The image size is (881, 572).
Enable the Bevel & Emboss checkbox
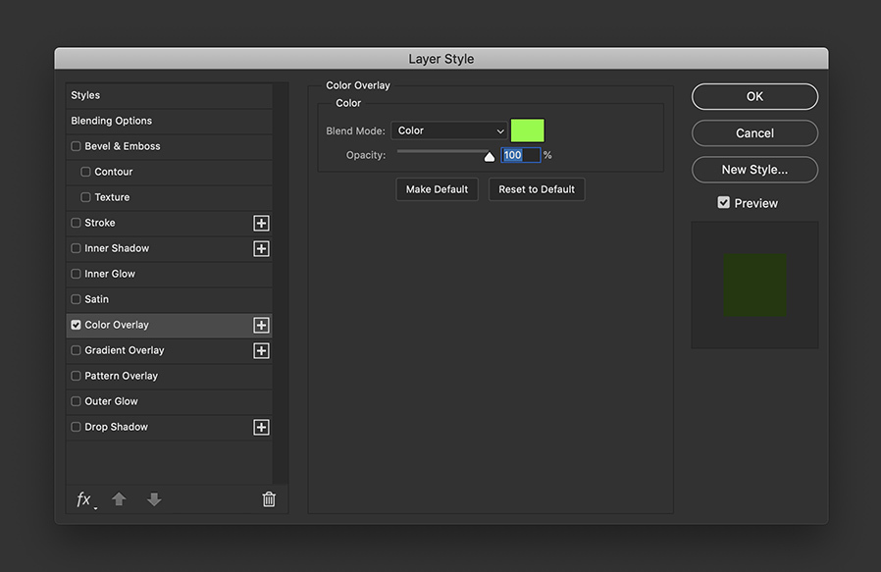[76, 146]
